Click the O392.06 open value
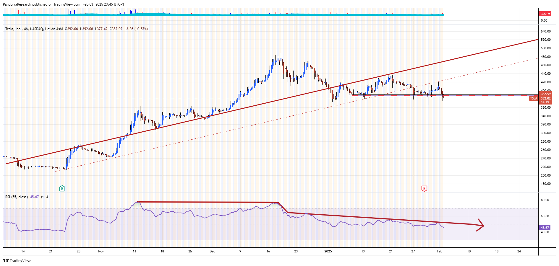The image size is (559, 266). coord(72,29)
